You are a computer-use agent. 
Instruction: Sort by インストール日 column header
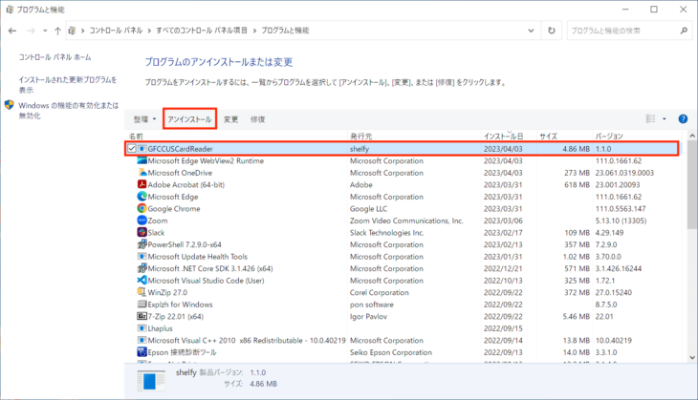504,136
